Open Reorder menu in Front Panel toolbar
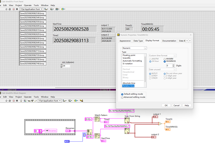This screenshot has height=150, width=215. [x=63, y=9]
